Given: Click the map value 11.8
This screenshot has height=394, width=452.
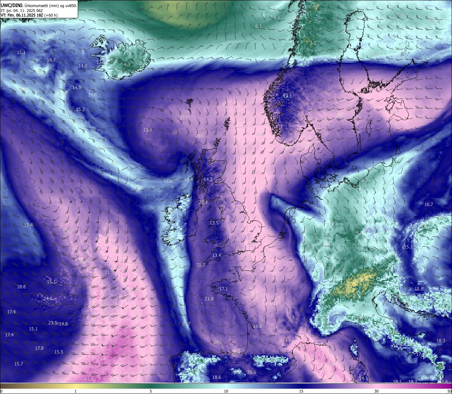Looking at the screenshot, I should coord(168,181).
